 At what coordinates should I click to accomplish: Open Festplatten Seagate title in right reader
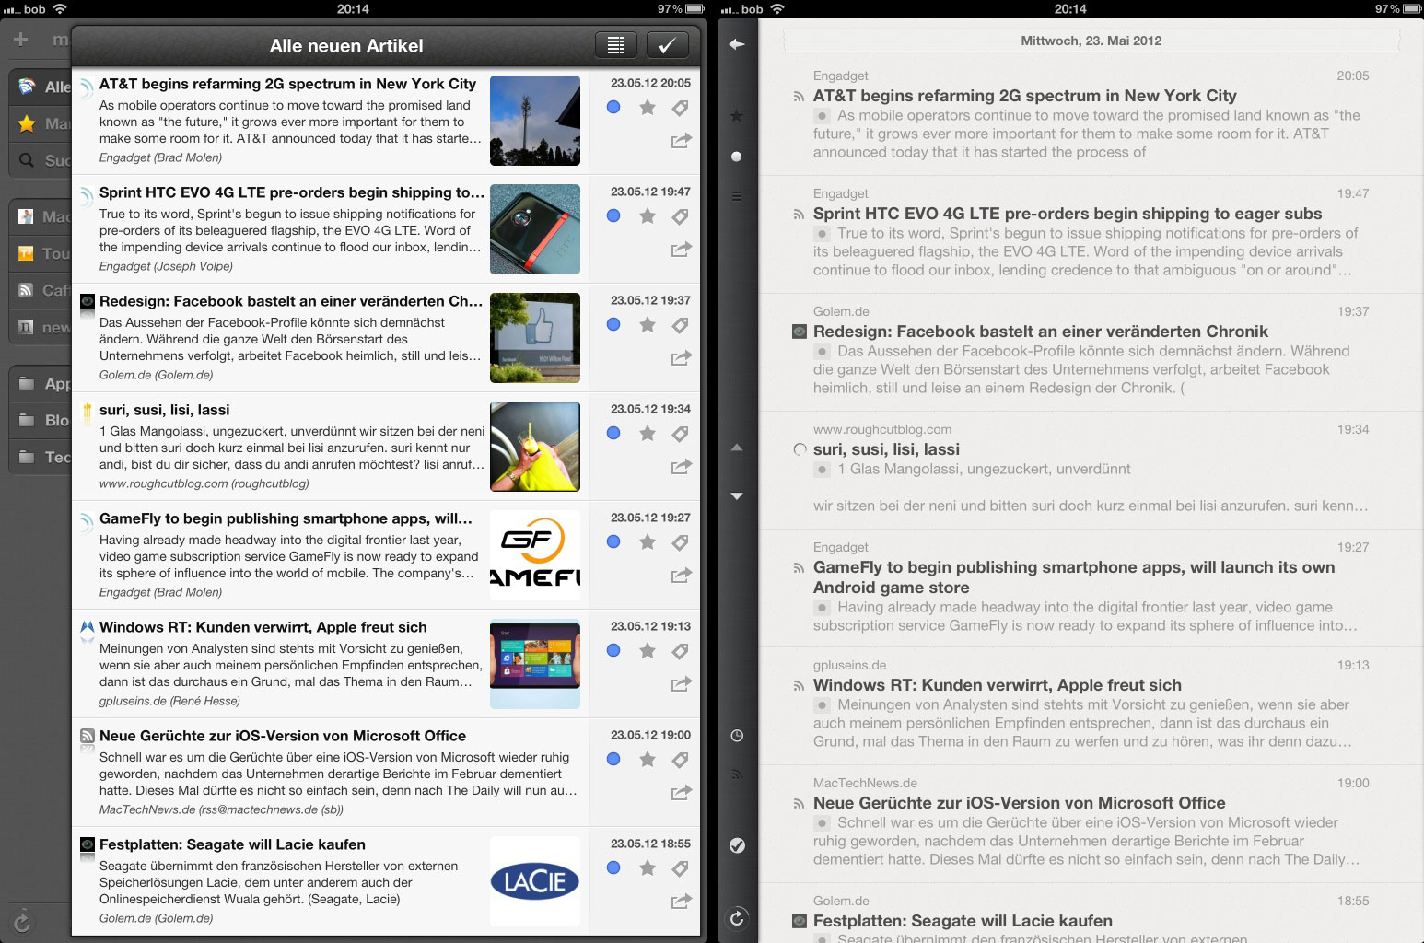963,921
